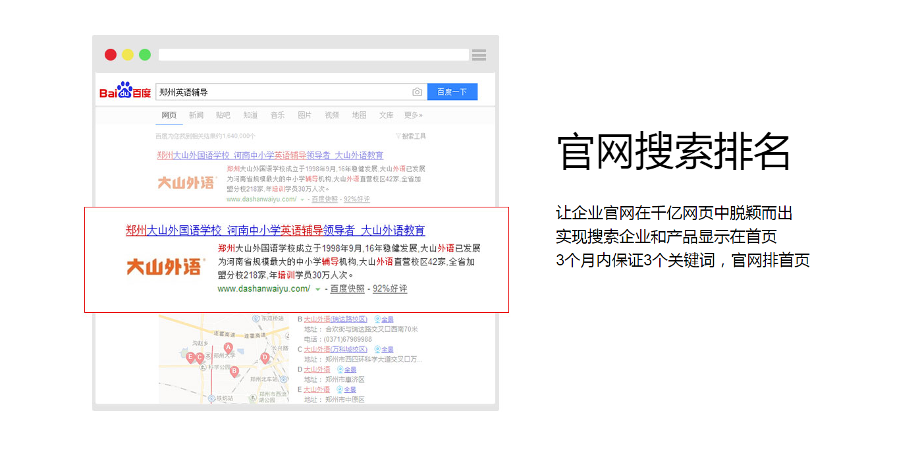Click the line 实现搜索企业和产品显示在首页
Screen dimensions: 920x461
click(666, 236)
